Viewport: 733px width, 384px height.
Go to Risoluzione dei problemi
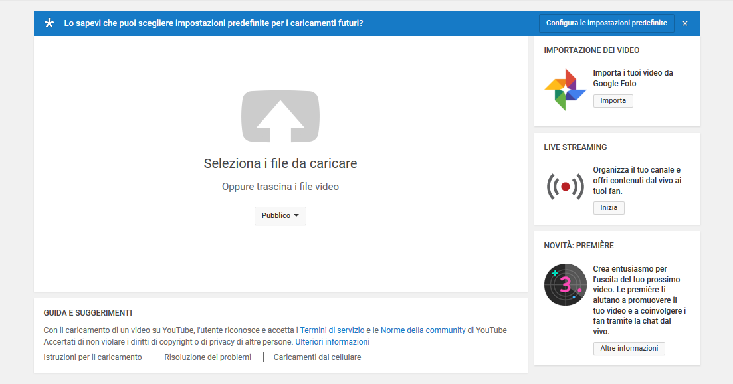coord(208,357)
